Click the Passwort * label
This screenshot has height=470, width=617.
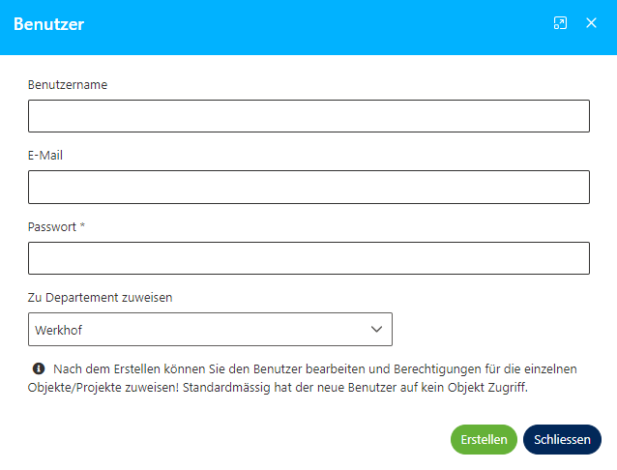coord(53,226)
